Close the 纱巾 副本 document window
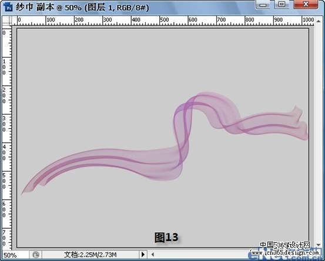Viewport: 325px width, 261px height. click(x=306, y=5)
